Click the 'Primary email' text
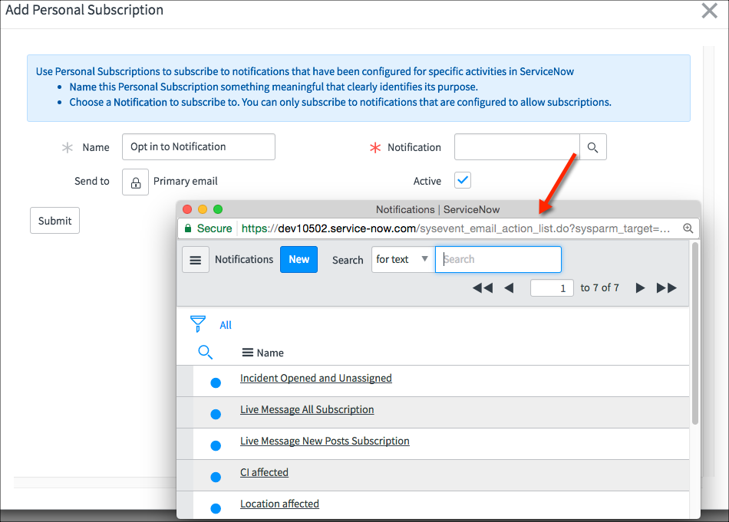The image size is (729, 522). point(186,181)
